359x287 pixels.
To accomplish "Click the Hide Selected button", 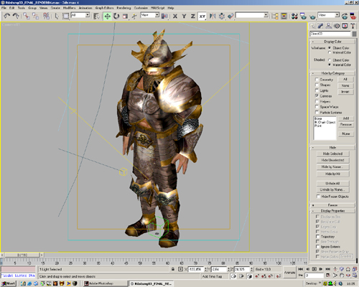I will tap(332, 154).
